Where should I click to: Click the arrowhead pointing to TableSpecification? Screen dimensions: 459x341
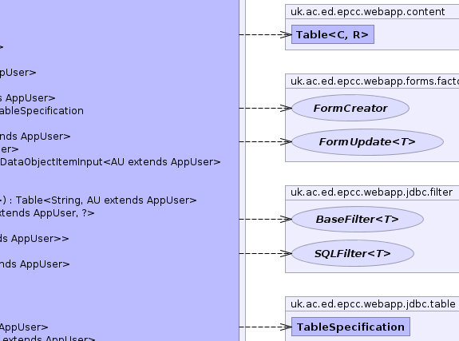tap(286, 327)
